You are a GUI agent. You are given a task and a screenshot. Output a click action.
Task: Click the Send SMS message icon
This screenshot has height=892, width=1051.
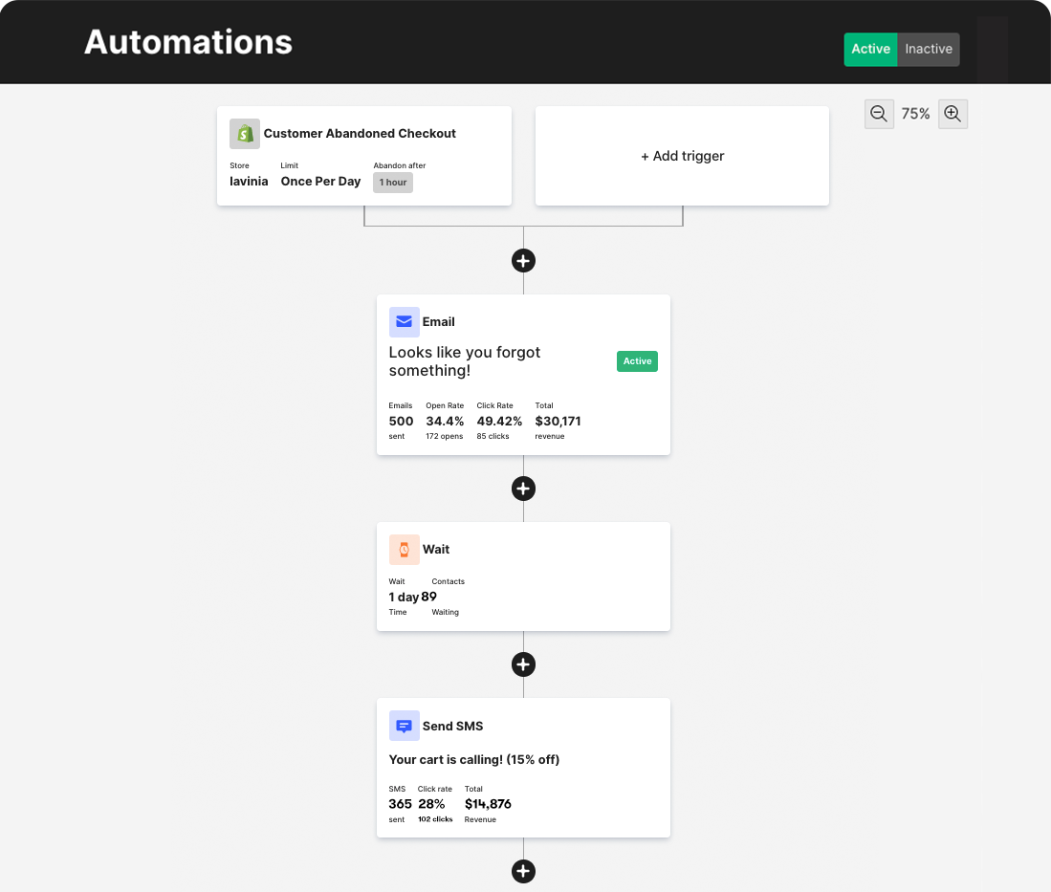click(x=404, y=727)
